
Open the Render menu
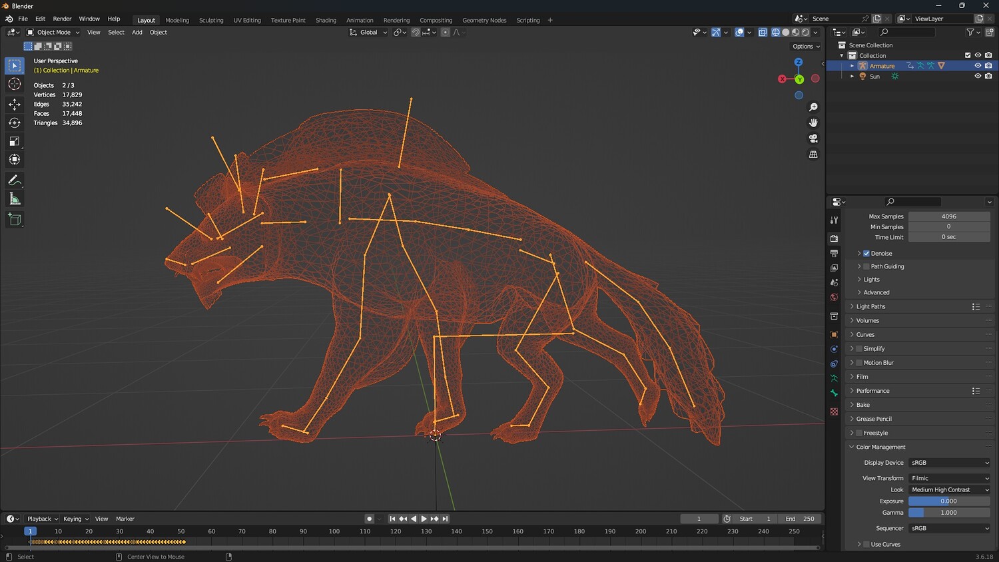pos(62,19)
